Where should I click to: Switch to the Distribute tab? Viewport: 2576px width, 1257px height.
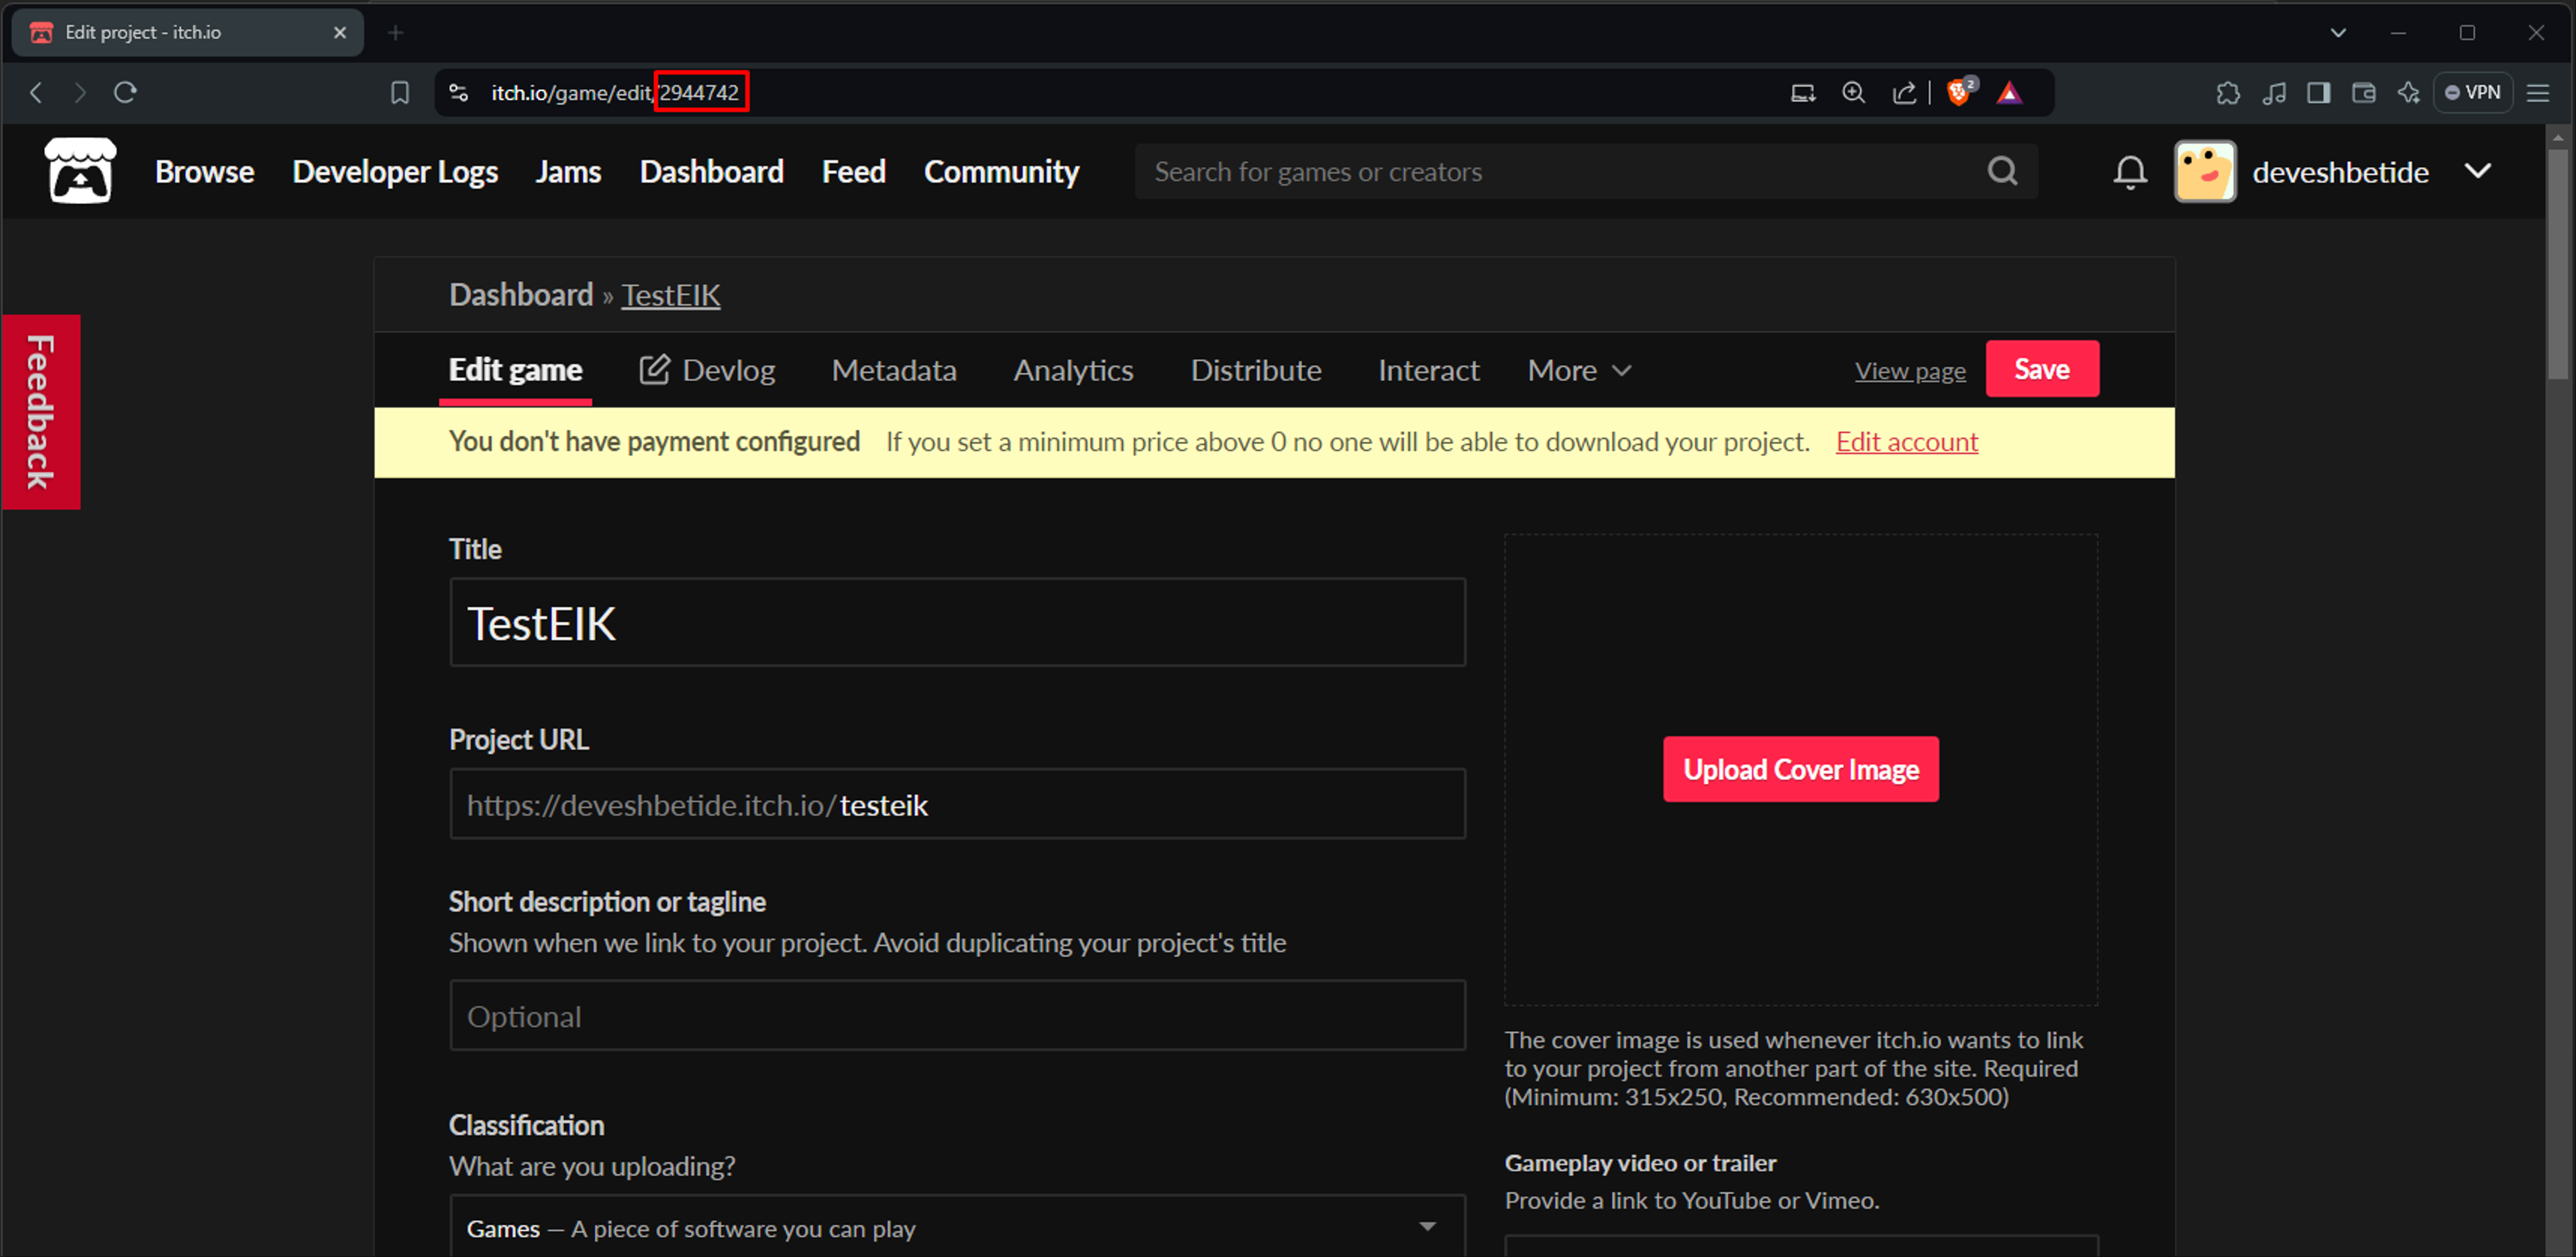click(x=1255, y=370)
